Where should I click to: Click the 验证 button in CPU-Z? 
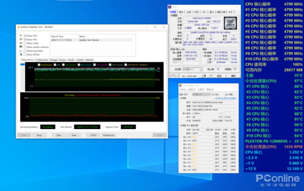tap(219, 76)
